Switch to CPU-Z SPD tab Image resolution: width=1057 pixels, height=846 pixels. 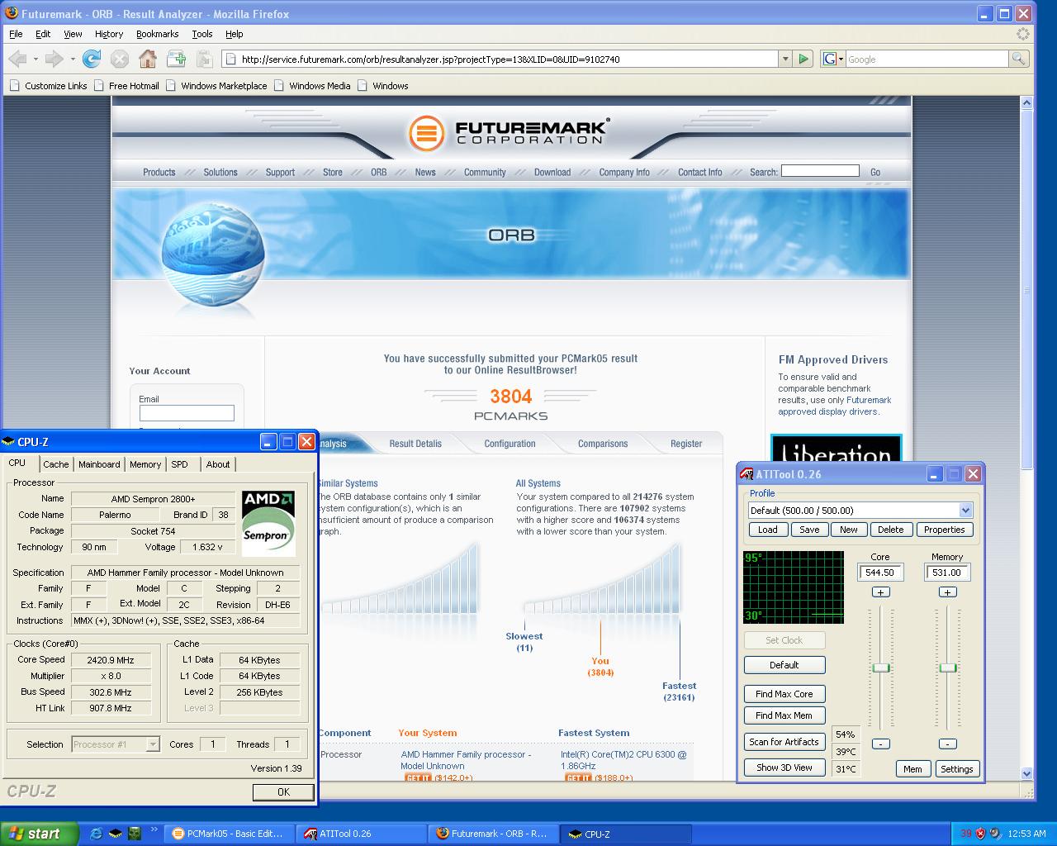[x=179, y=464]
